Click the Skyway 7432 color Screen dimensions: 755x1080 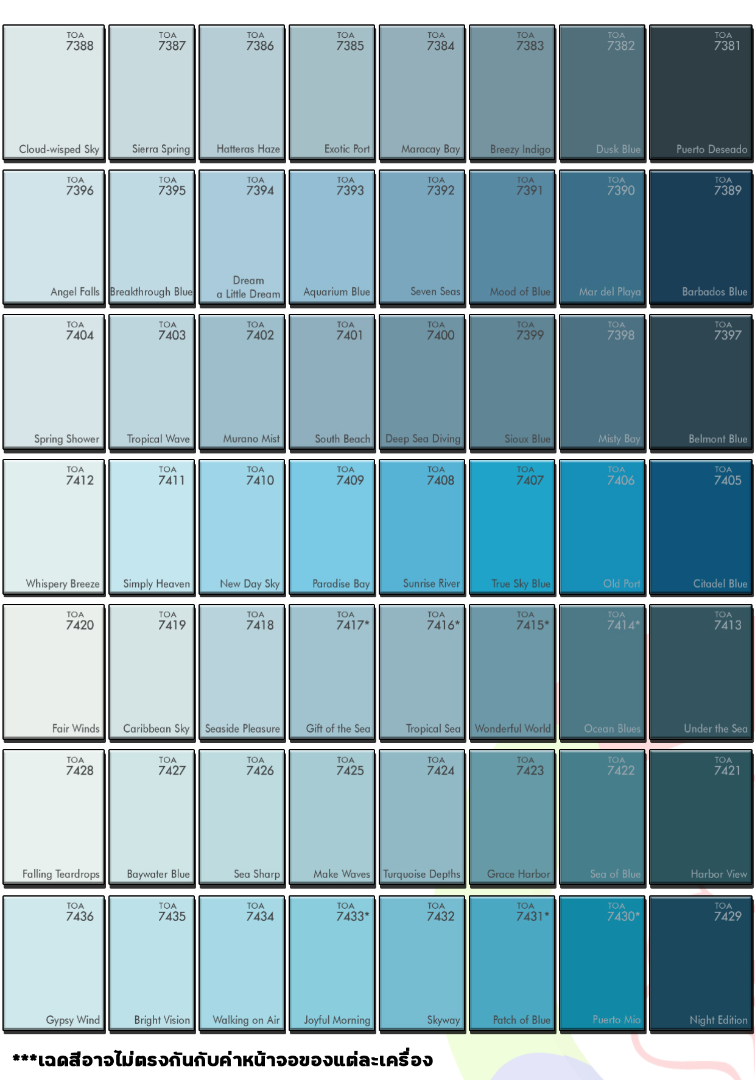pyautogui.click(x=422, y=964)
